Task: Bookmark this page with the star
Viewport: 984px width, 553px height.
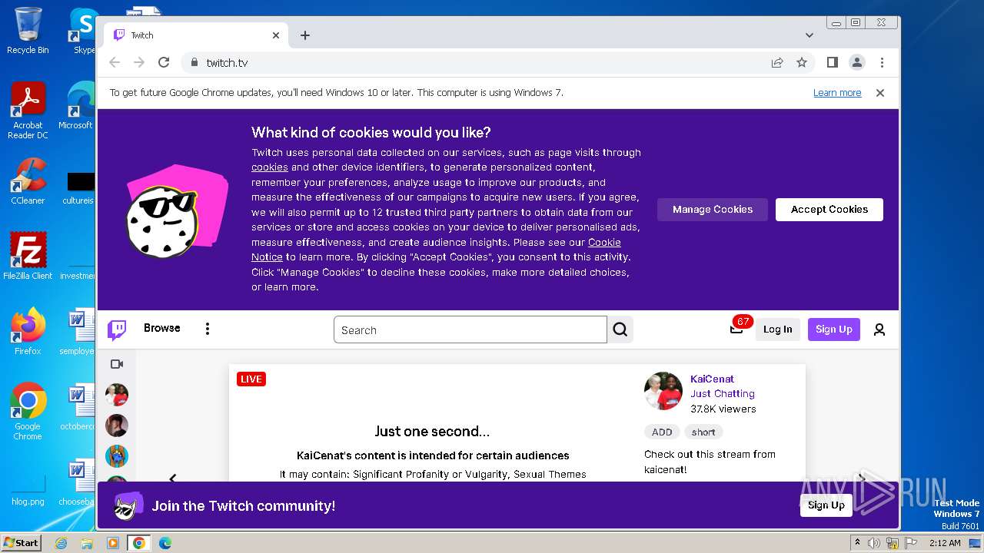Action: [x=802, y=62]
